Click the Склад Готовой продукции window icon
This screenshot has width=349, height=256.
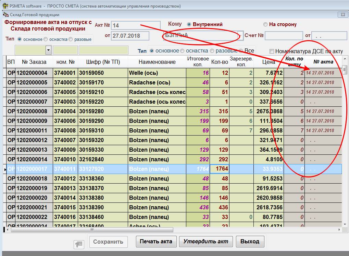tap(5, 14)
